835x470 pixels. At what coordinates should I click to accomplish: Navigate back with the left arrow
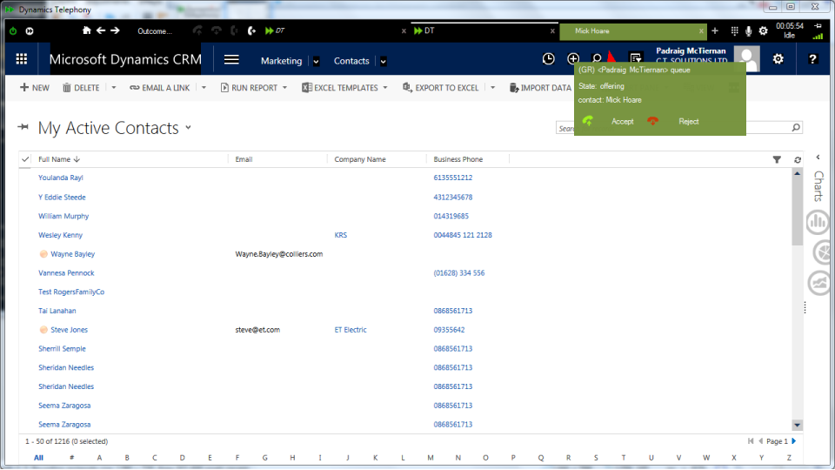coord(101,30)
